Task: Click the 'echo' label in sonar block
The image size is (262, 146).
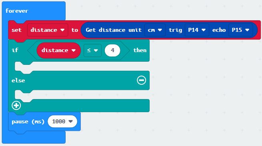Action: (x=219, y=30)
